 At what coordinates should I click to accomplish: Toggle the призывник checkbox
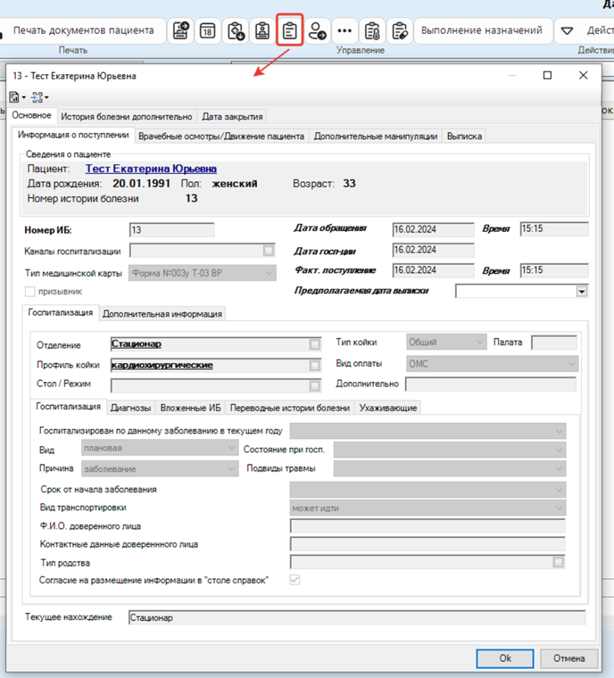coord(30,291)
